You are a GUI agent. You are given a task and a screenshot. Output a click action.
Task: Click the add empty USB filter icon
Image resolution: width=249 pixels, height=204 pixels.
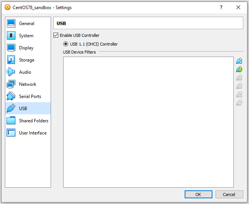tap(239, 61)
